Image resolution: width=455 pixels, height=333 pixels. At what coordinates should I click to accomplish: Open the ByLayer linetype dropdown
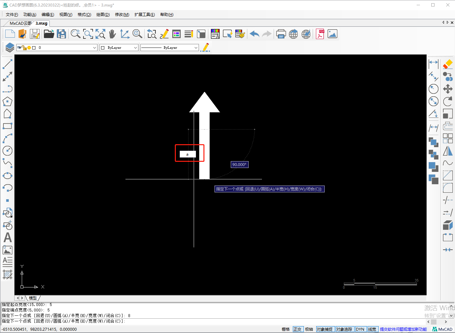pos(196,48)
